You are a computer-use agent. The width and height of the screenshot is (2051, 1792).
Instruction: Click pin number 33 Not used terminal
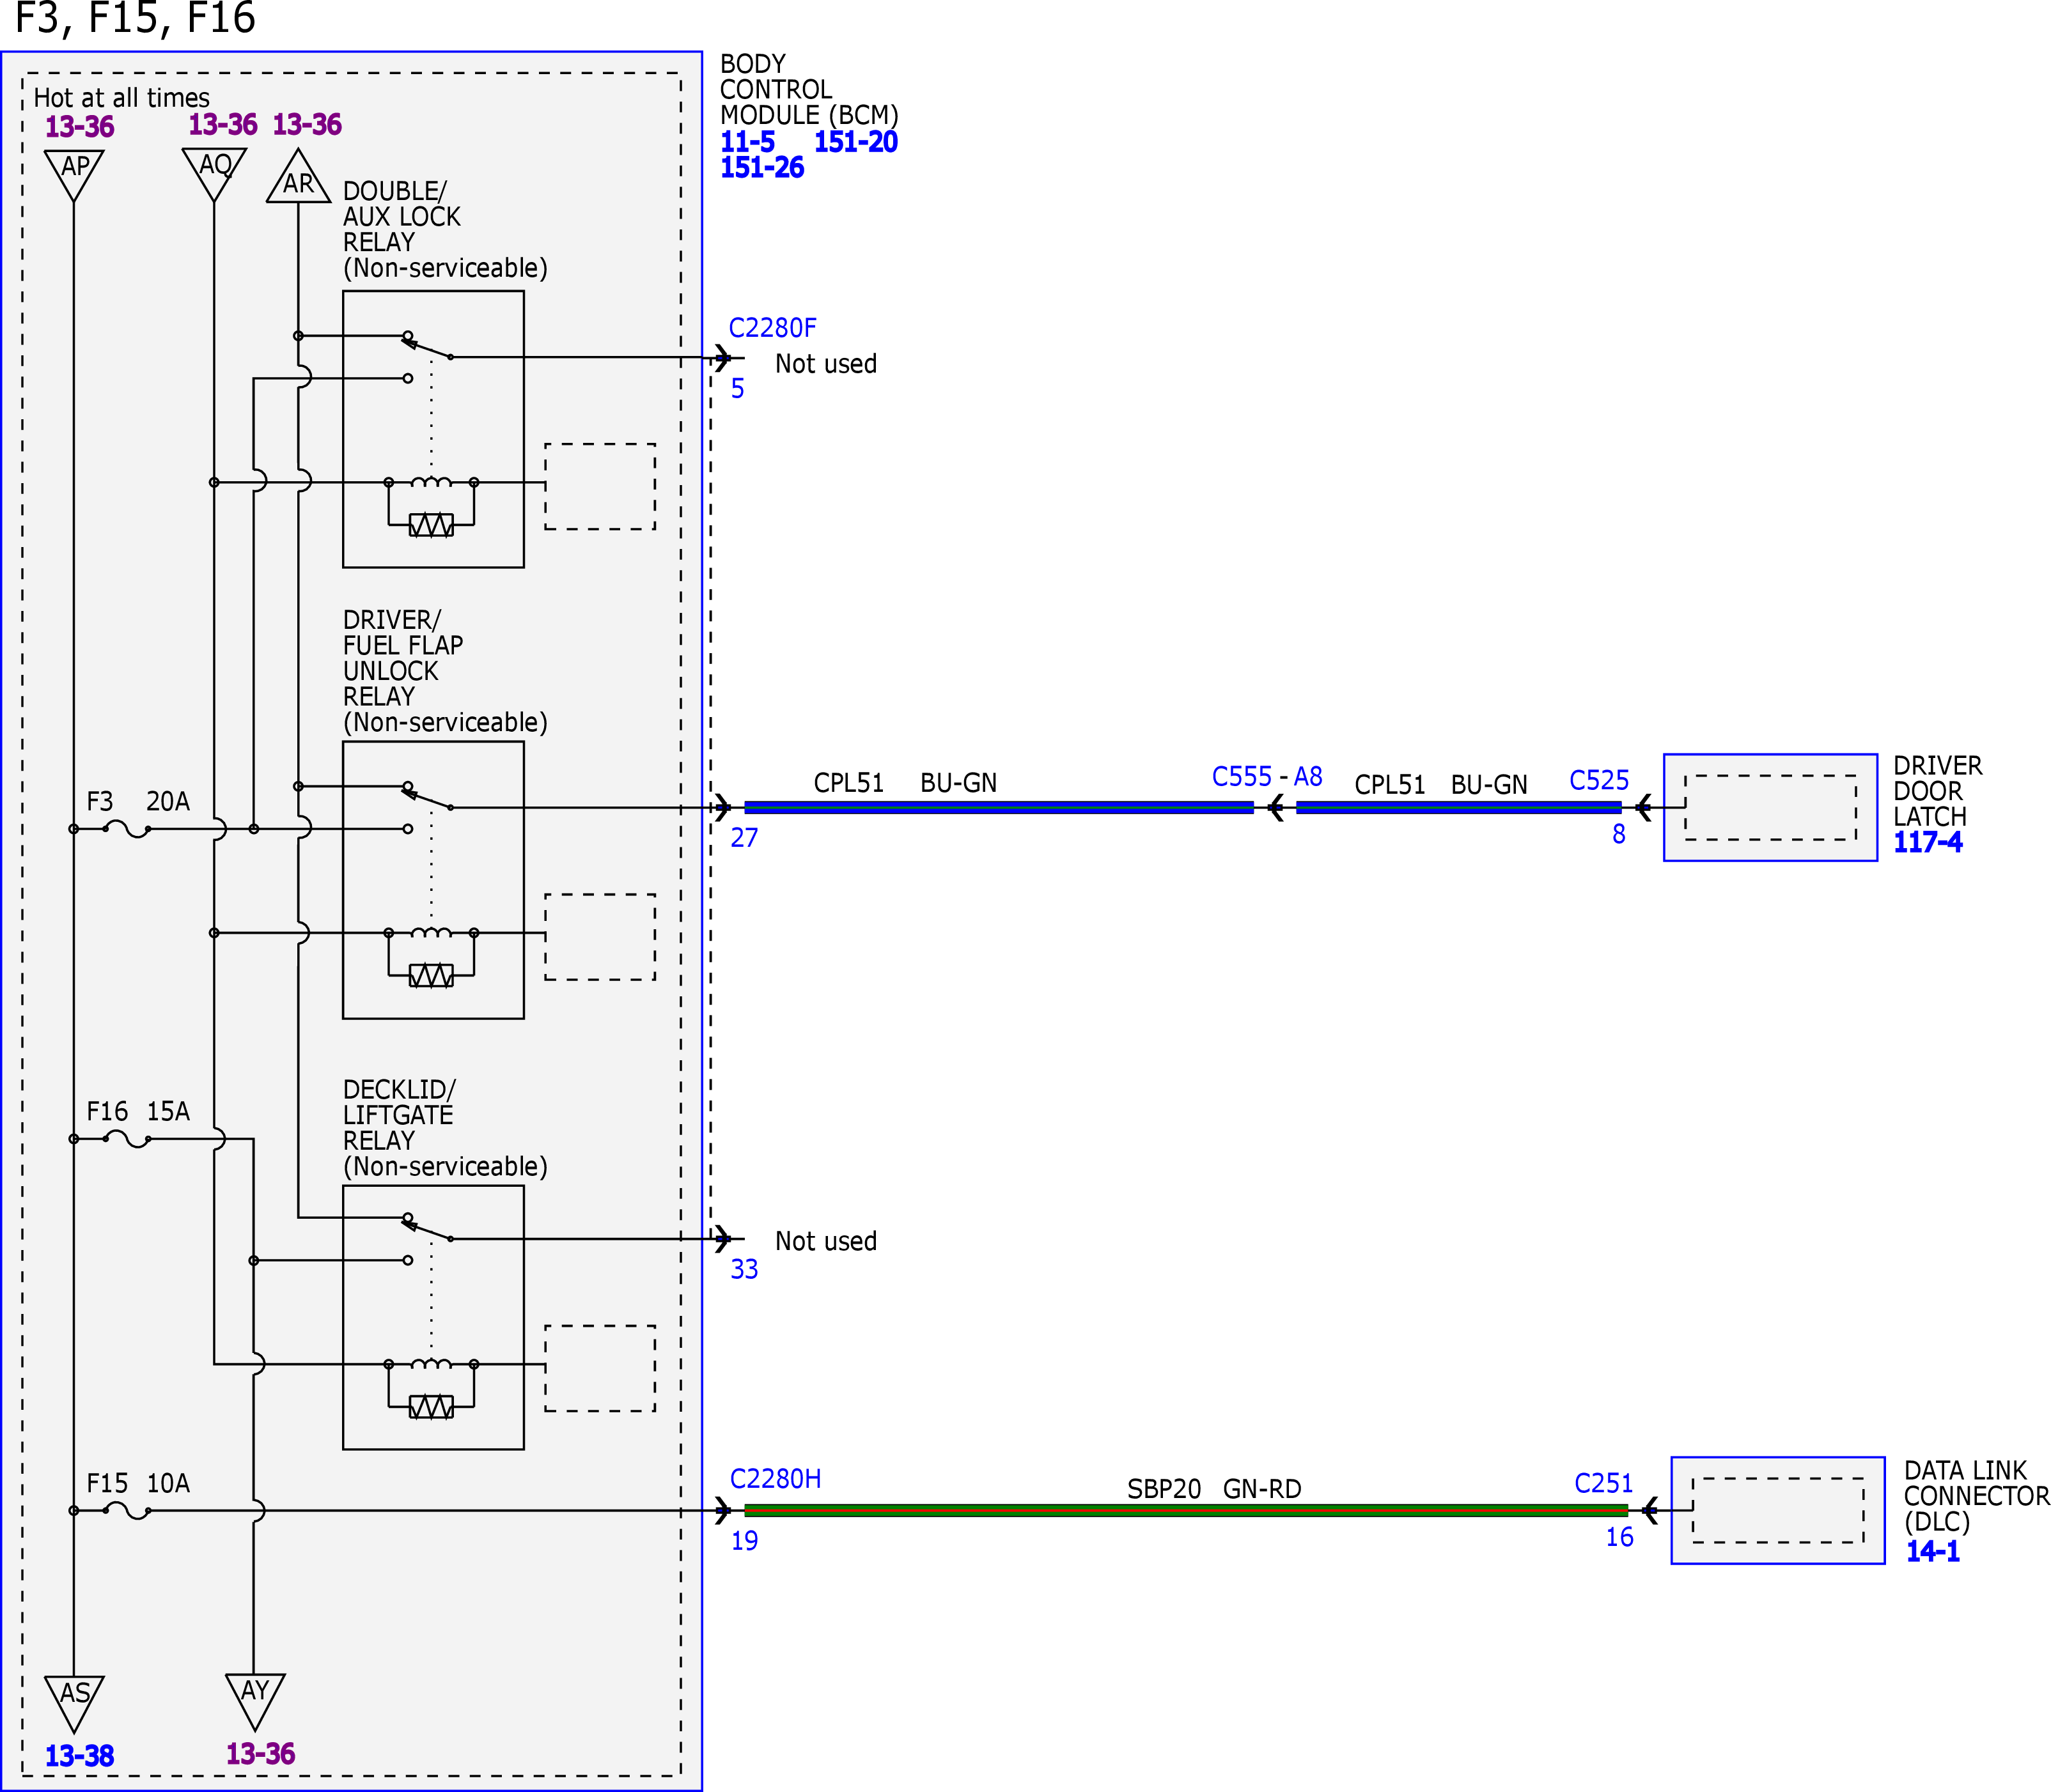pyautogui.click(x=744, y=1269)
